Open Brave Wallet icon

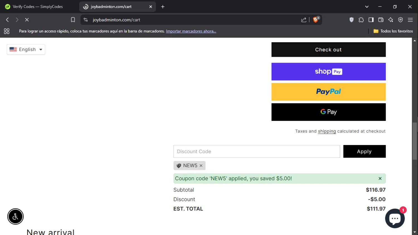pyautogui.click(x=381, y=20)
